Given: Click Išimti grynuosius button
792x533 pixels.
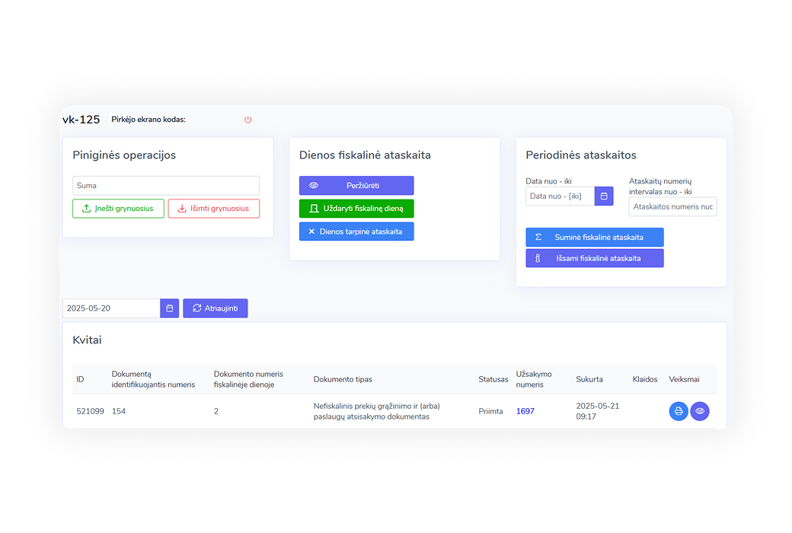Looking at the screenshot, I should click(x=213, y=209).
